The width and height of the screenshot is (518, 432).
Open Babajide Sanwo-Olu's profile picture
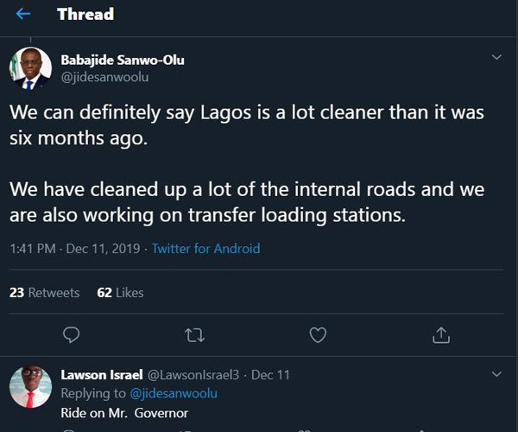click(x=30, y=69)
